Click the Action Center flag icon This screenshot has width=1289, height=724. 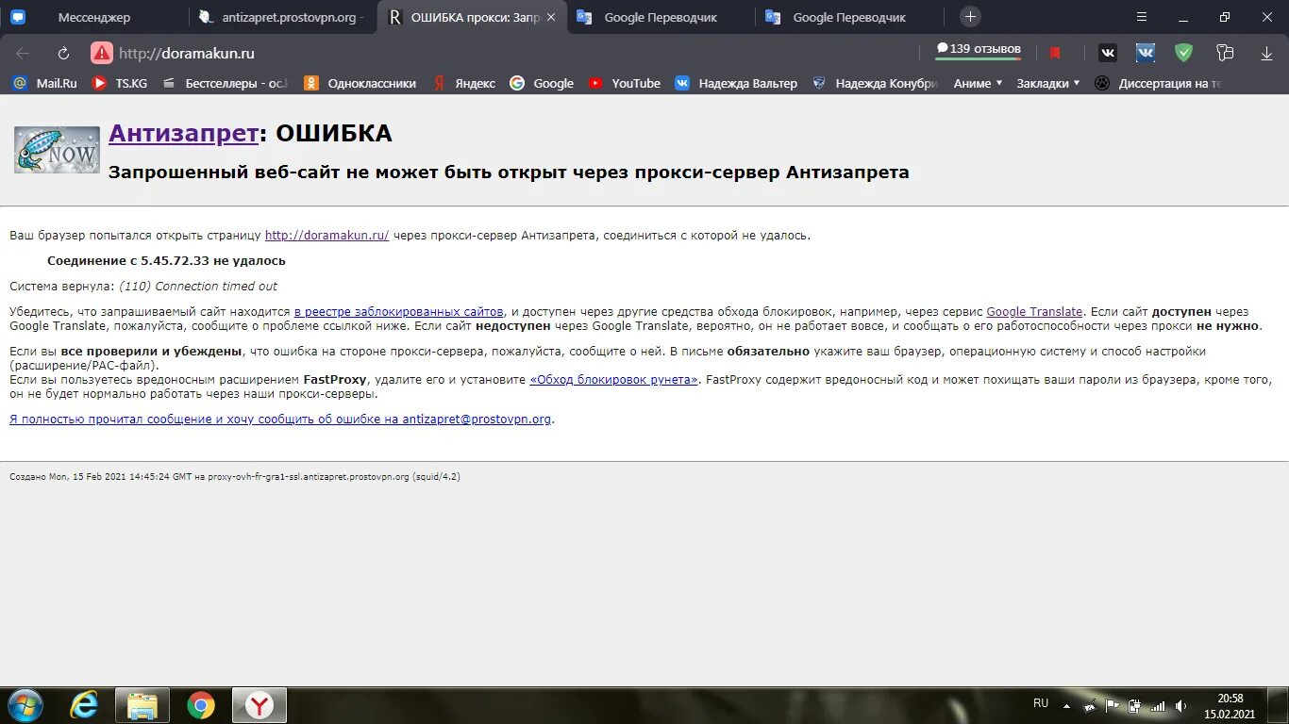point(1113,705)
